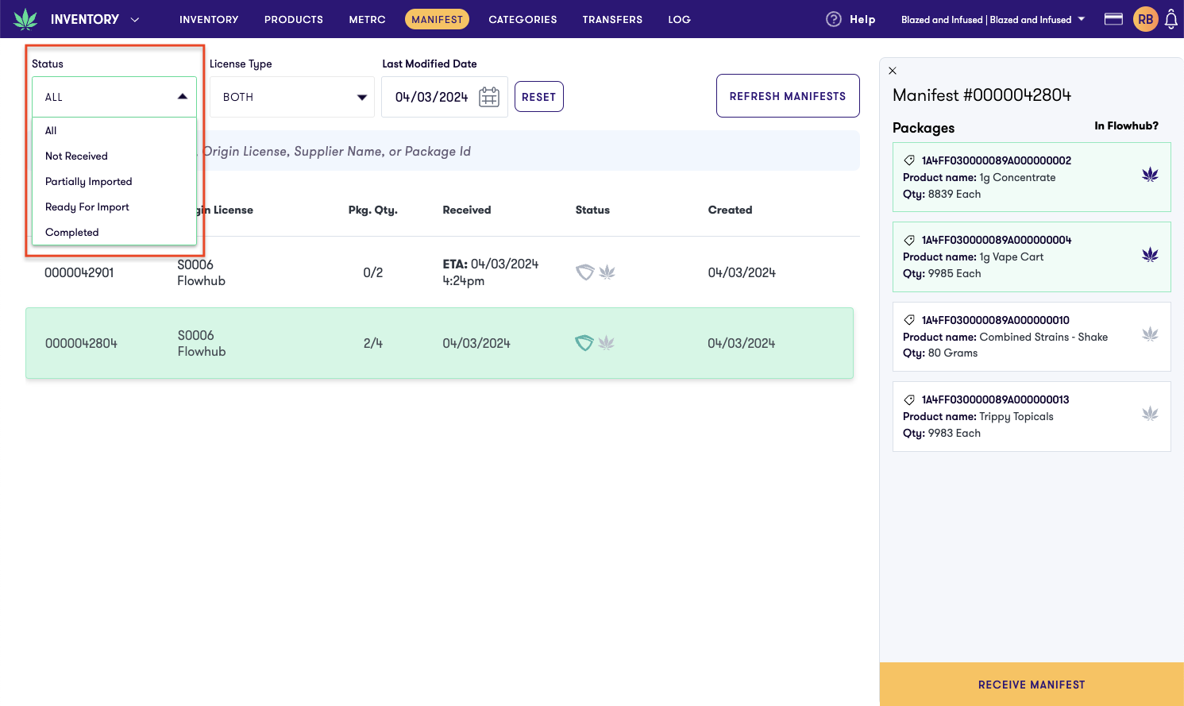The image size is (1184, 706).
Task: Click leaf status icon for manifest 0000042901
Action: [607, 272]
